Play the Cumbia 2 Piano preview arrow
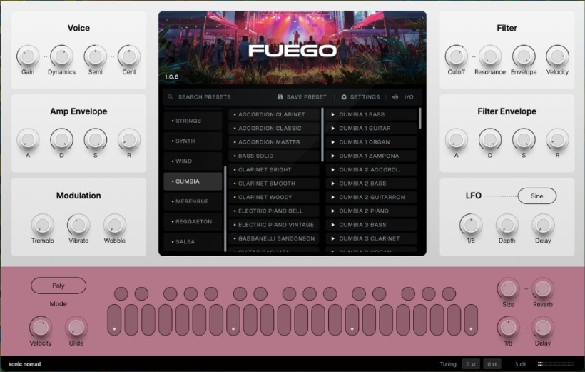This screenshot has height=372, width=585. coord(332,211)
